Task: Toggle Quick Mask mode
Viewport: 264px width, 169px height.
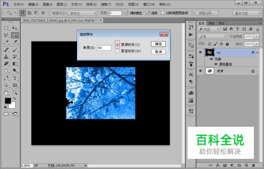Action: tap(6, 114)
